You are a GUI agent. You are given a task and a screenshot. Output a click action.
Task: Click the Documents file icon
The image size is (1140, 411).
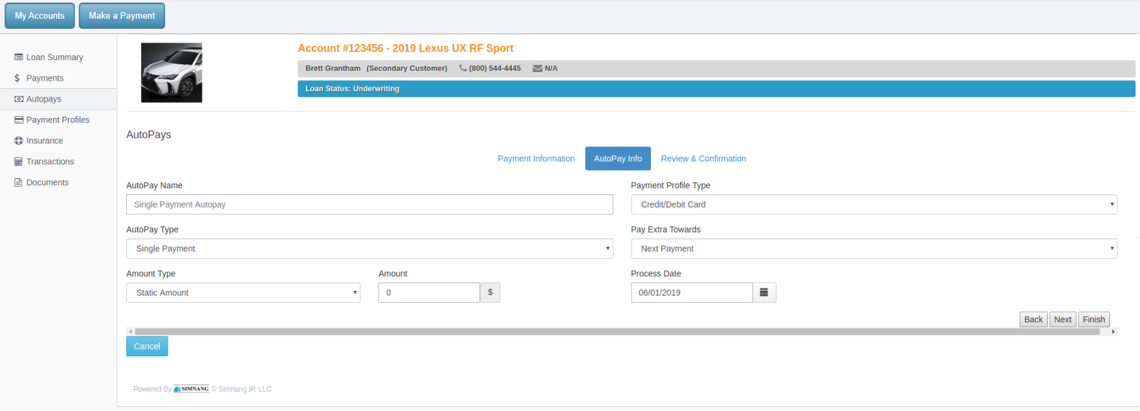coord(18,182)
